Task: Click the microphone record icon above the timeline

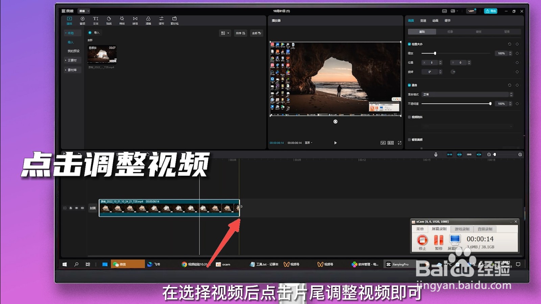Action: coord(436,154)
